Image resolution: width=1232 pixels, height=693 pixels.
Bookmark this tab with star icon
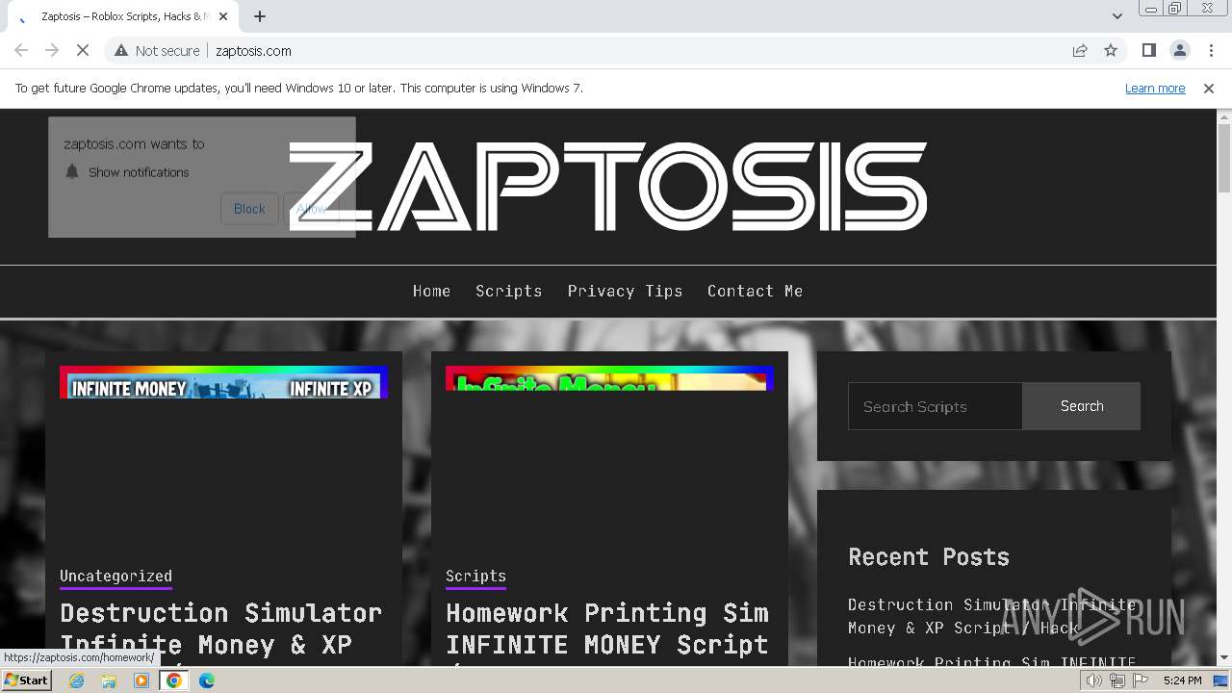click(x=1111, y=51)
